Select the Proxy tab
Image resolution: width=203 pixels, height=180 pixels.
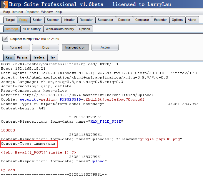[x=24, y=20]
